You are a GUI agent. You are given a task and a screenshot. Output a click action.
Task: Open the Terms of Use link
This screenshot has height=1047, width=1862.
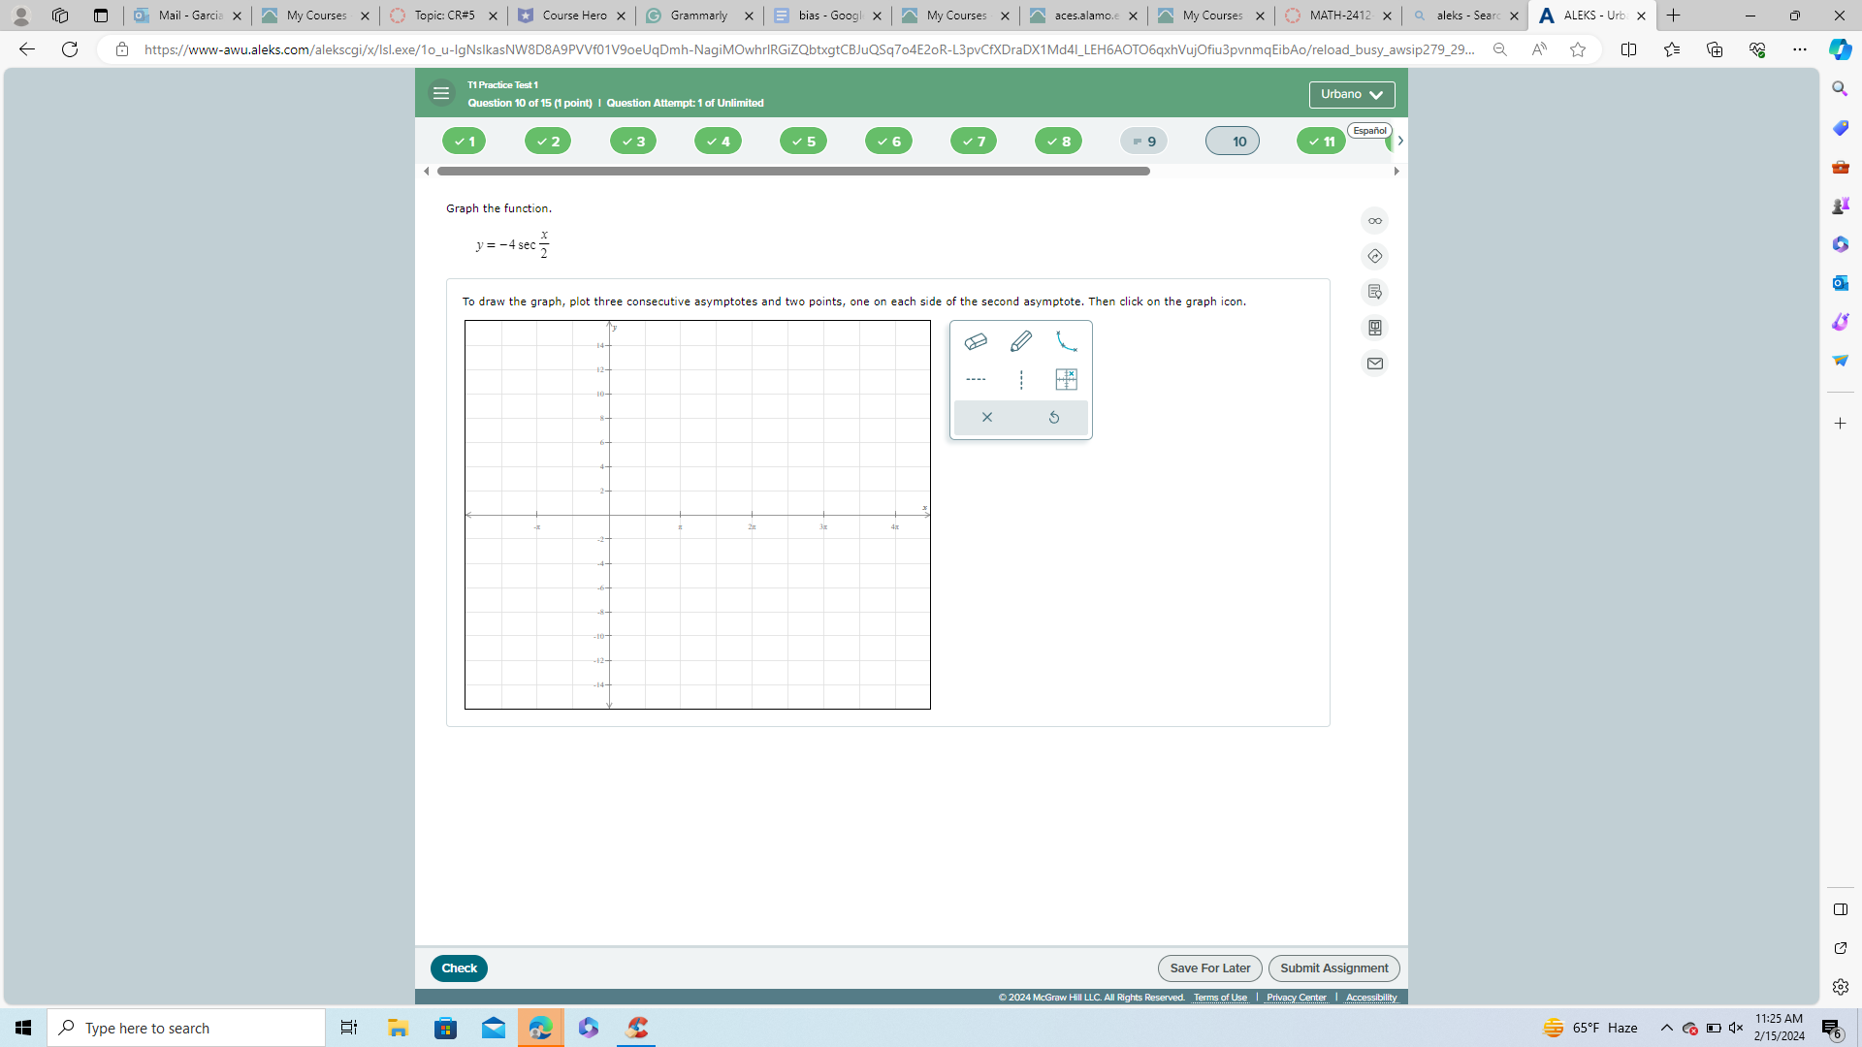tap(1220, 997)
